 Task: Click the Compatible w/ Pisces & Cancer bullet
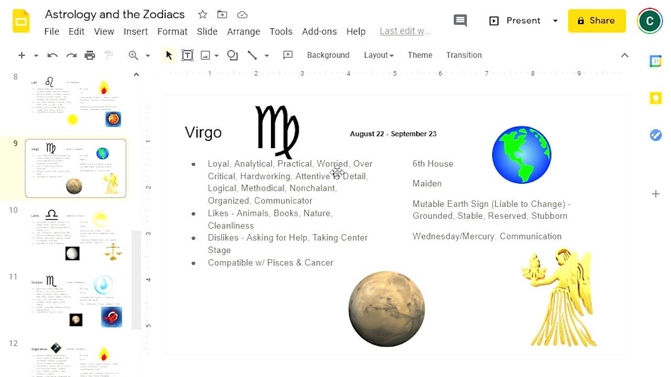pyautogui.click(x=270, y=263)
